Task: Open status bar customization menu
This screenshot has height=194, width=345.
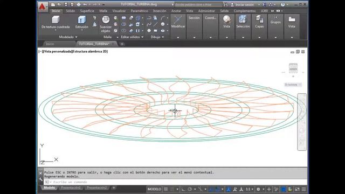Action: [x=304, y=189]
